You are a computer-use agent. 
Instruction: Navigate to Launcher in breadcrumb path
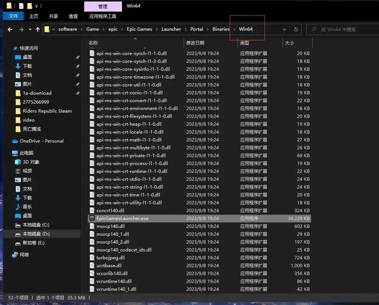pyautogui.click(x=171, y=29)
